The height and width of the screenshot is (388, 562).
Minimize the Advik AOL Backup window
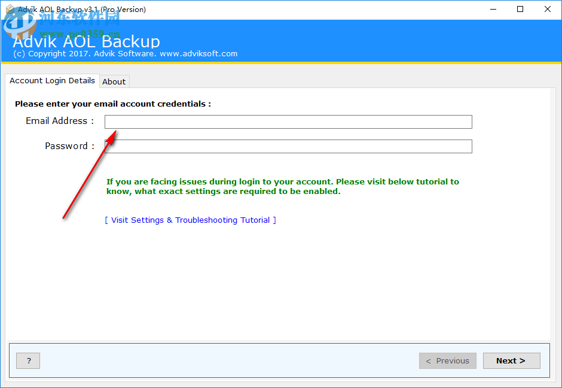click(493, 9)
